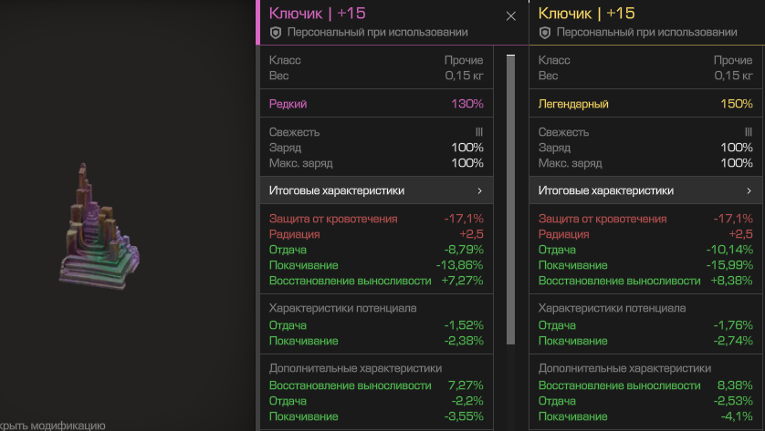
Task: Click the Свежесть row in the rare panel
Action: [x=377, y=132]
